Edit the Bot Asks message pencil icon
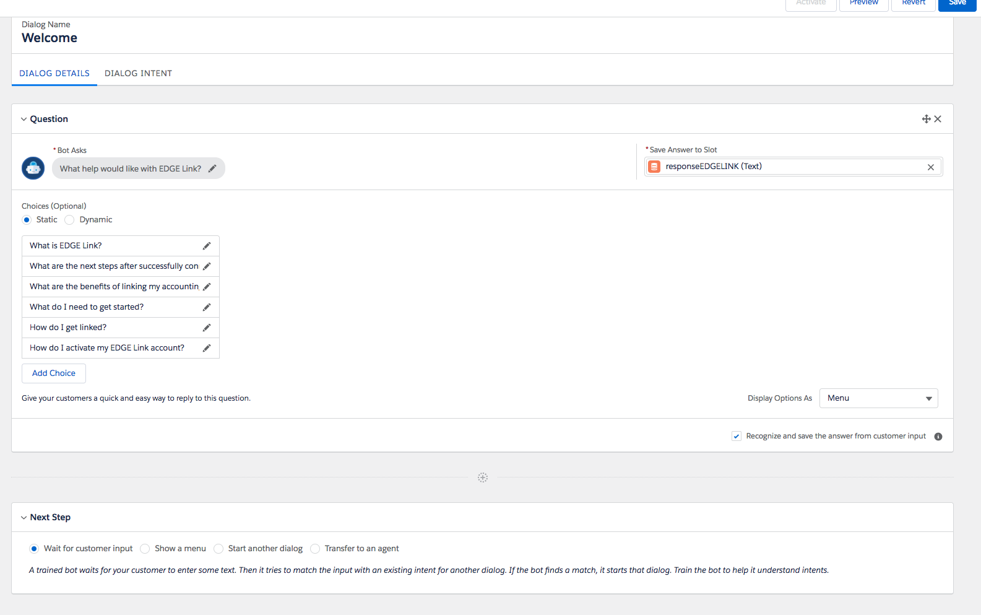 tap(212, 168)
